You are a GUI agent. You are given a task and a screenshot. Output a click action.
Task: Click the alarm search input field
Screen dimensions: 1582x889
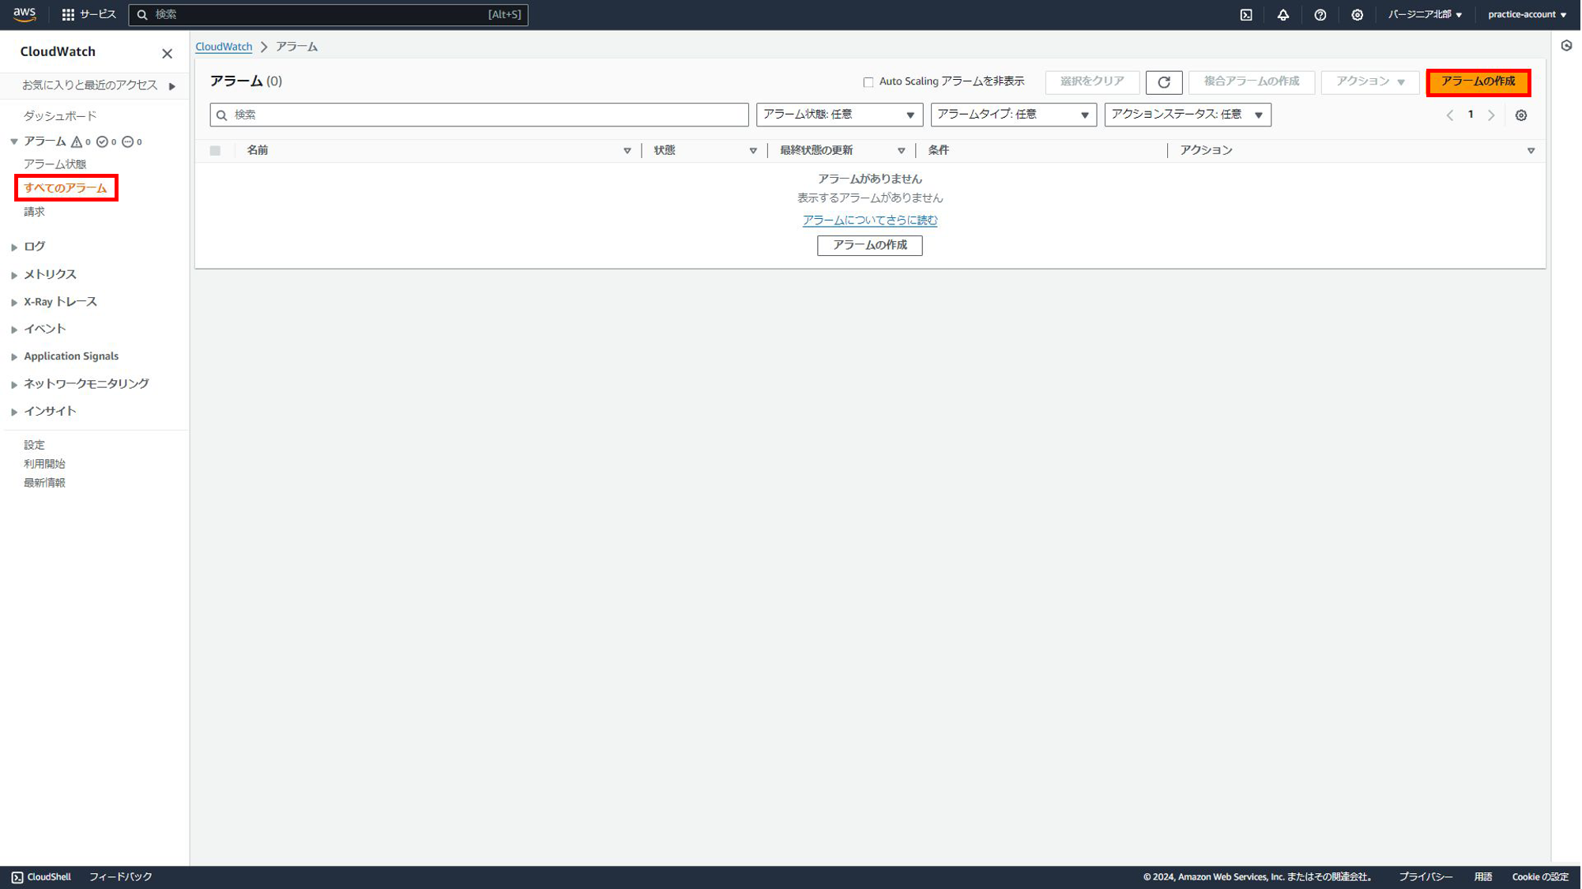click(479, 115)
